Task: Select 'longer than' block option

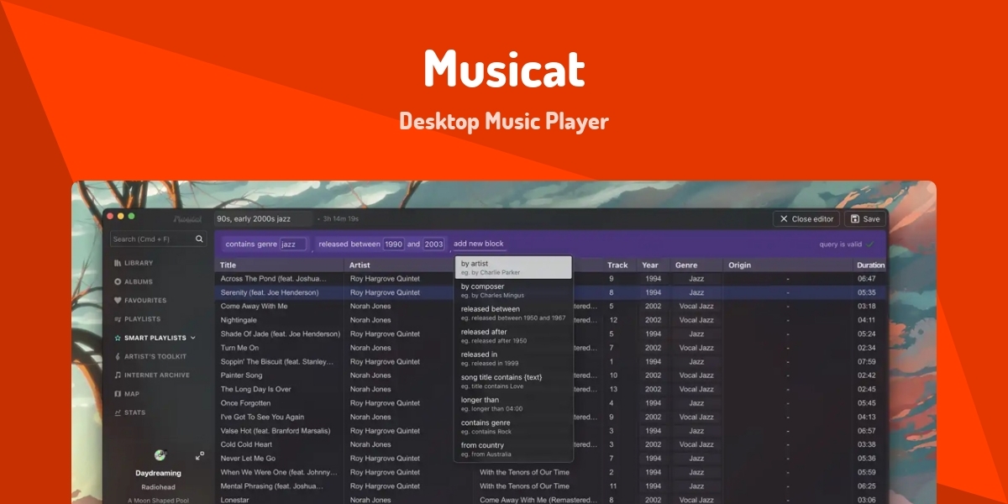Action: coord(513,403)
